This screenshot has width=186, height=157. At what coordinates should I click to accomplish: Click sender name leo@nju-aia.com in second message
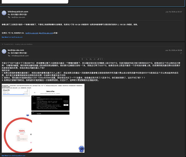pyautogui.click(x=16, y=50)
